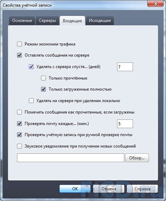The height and width of the screenshot is (201, 166).
Task: Uncheck Только загруженные полностью
Action: pos(43,89)
